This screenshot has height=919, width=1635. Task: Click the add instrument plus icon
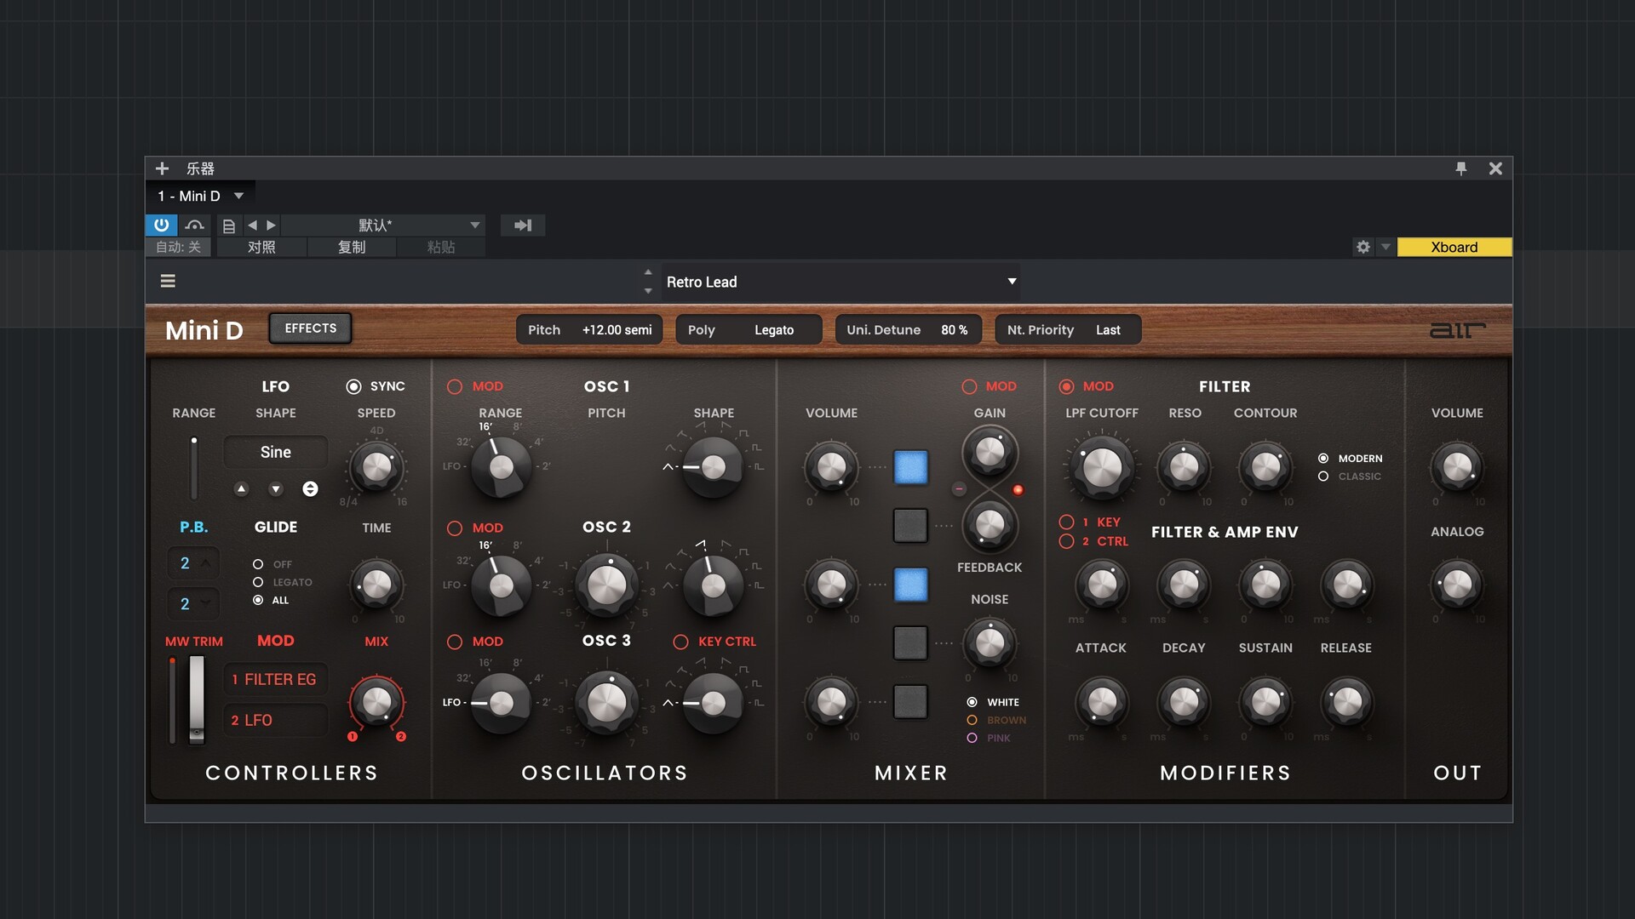click(x=162, y=168)
